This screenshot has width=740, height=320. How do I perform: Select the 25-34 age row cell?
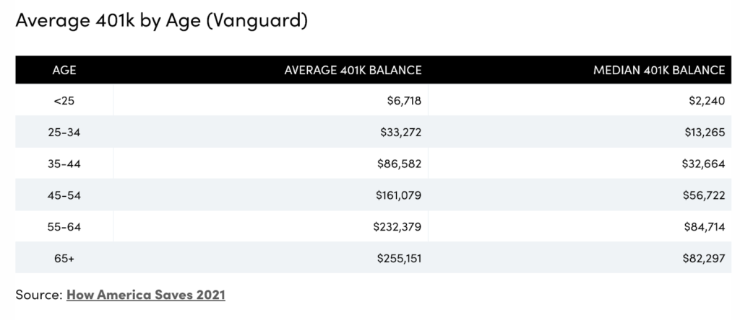click(64, 132)
